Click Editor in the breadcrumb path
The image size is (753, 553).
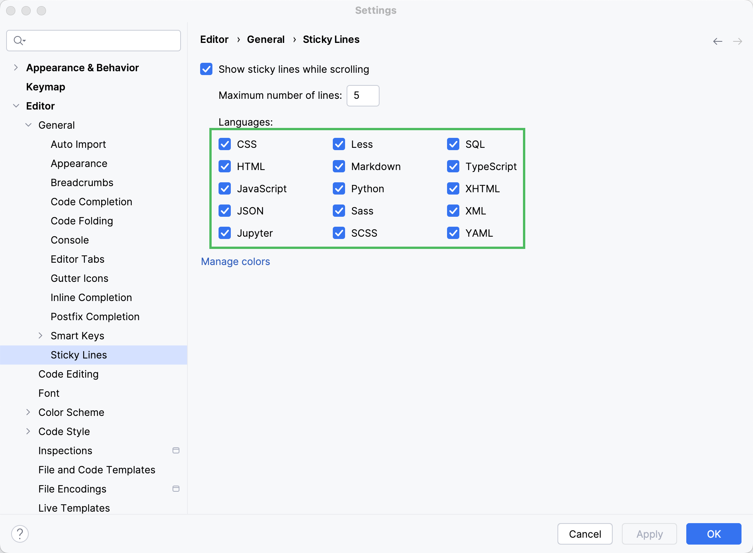pos(214,39)
